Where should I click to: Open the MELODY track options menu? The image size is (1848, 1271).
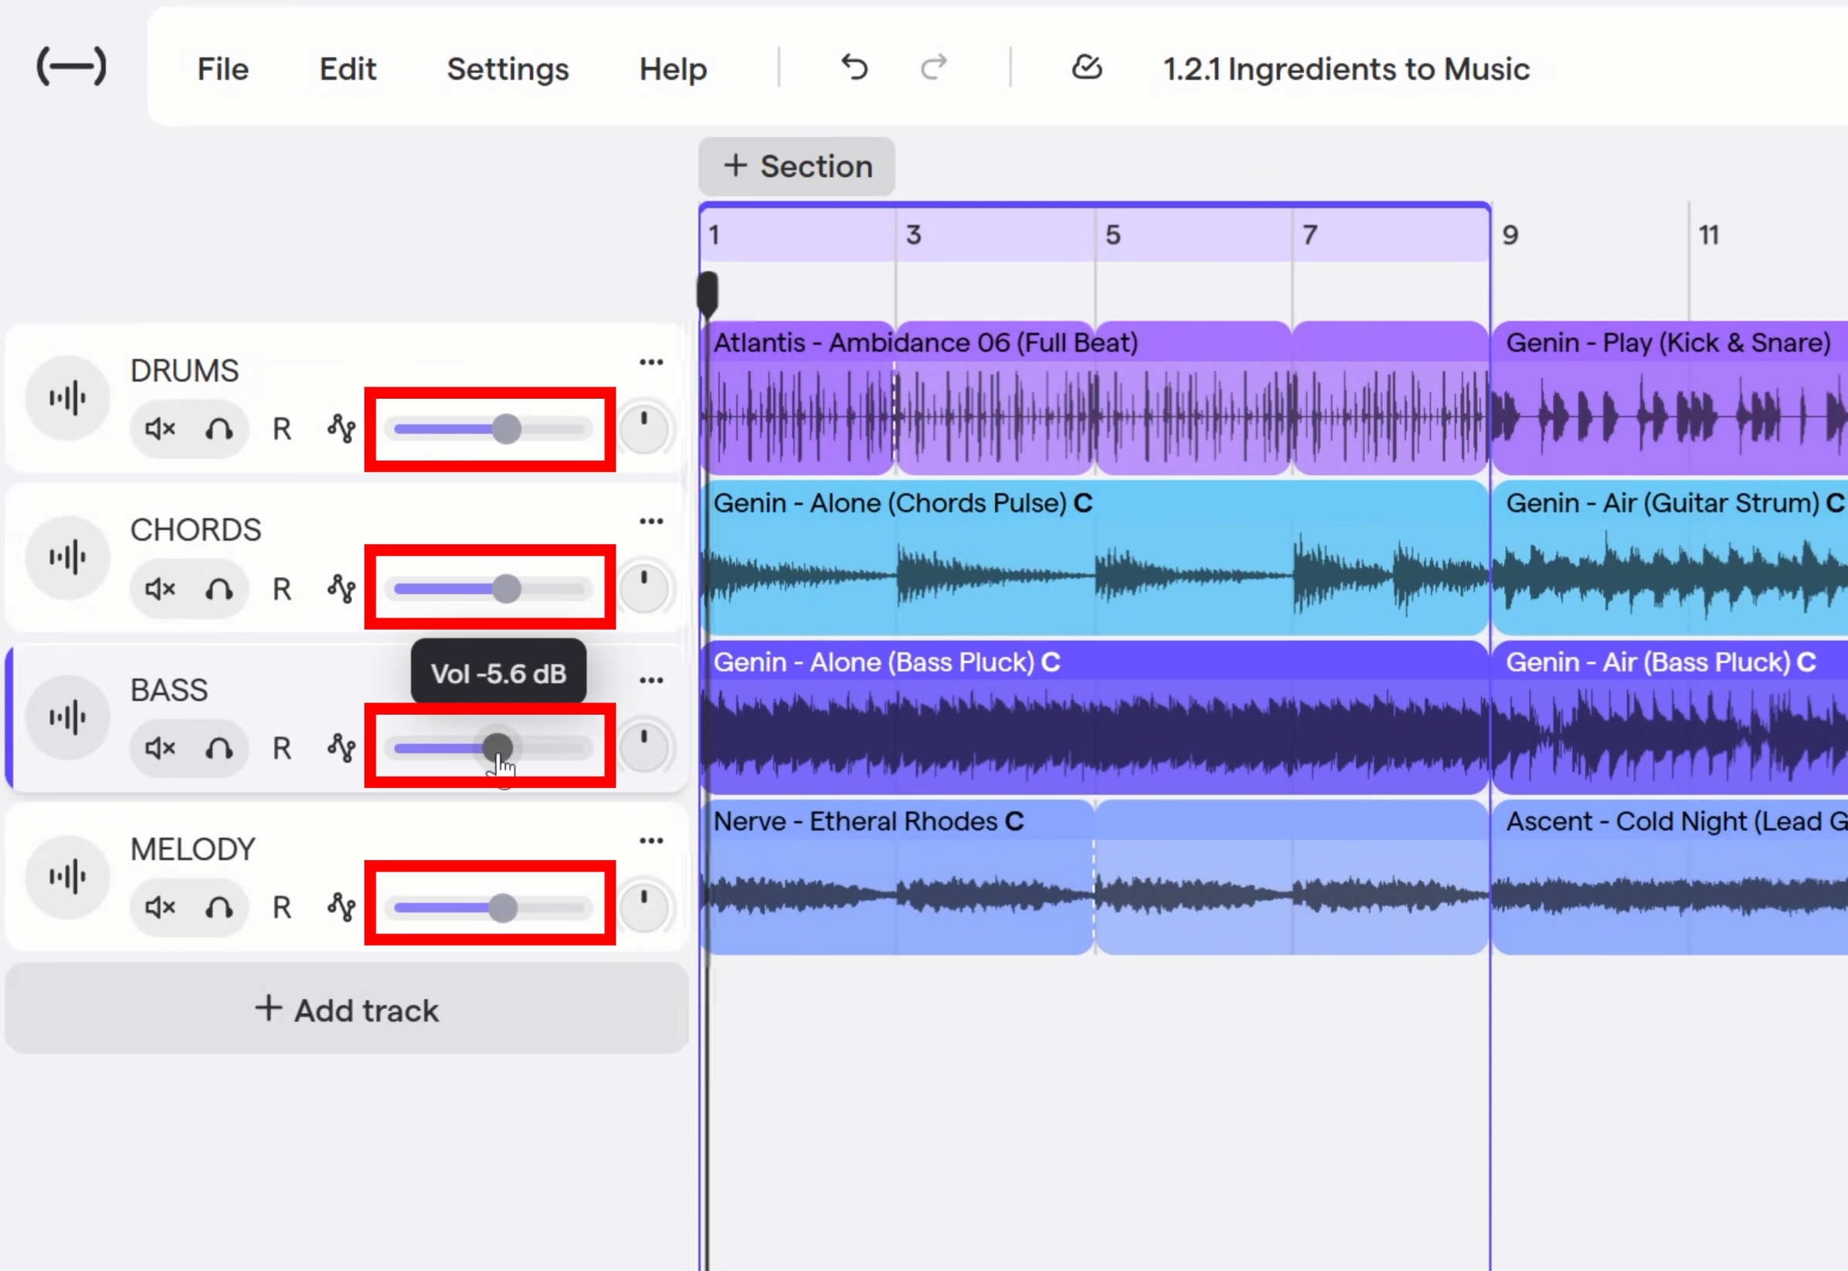coord(651,841)
